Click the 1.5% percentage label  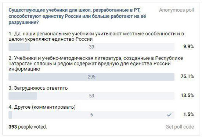click(x=189, y=114)
